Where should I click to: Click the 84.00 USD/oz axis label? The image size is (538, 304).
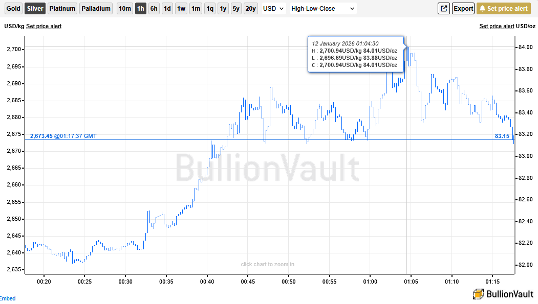[526, 47]
